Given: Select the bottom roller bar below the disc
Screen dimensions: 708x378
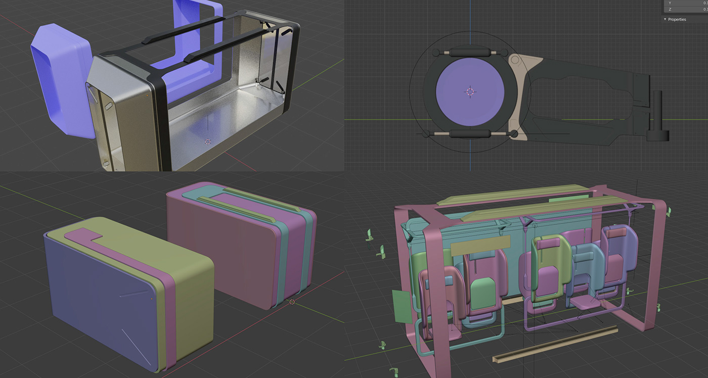Looking at the screenshot, I should pos(470,133).
